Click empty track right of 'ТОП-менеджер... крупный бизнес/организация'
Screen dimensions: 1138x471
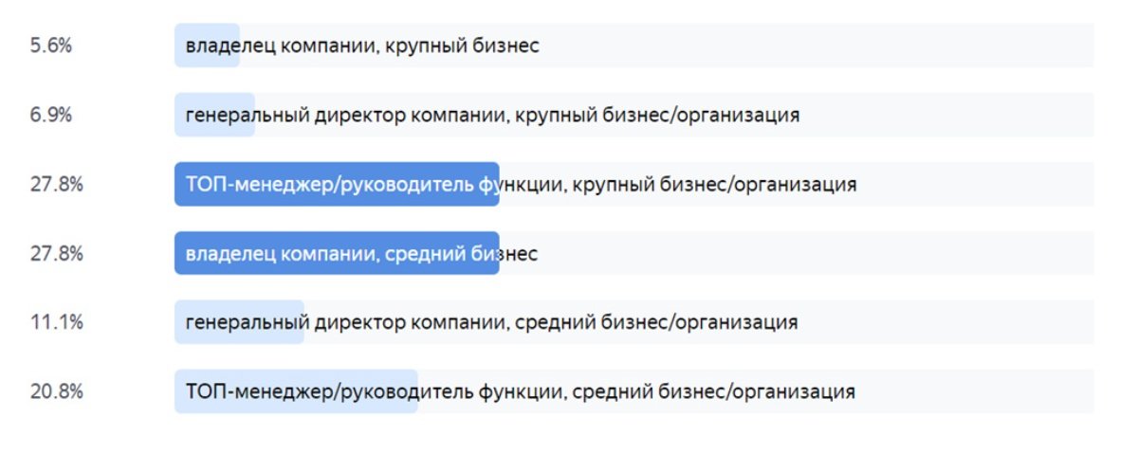coord(977,184)
